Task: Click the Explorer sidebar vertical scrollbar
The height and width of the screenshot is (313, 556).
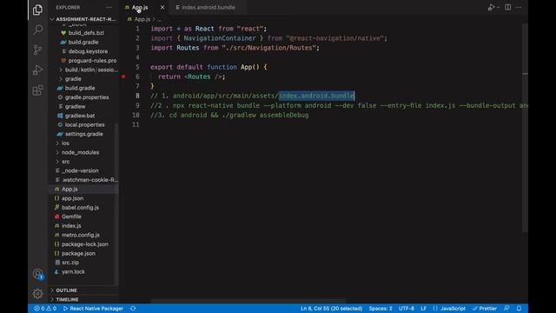Action: [116, 204]
